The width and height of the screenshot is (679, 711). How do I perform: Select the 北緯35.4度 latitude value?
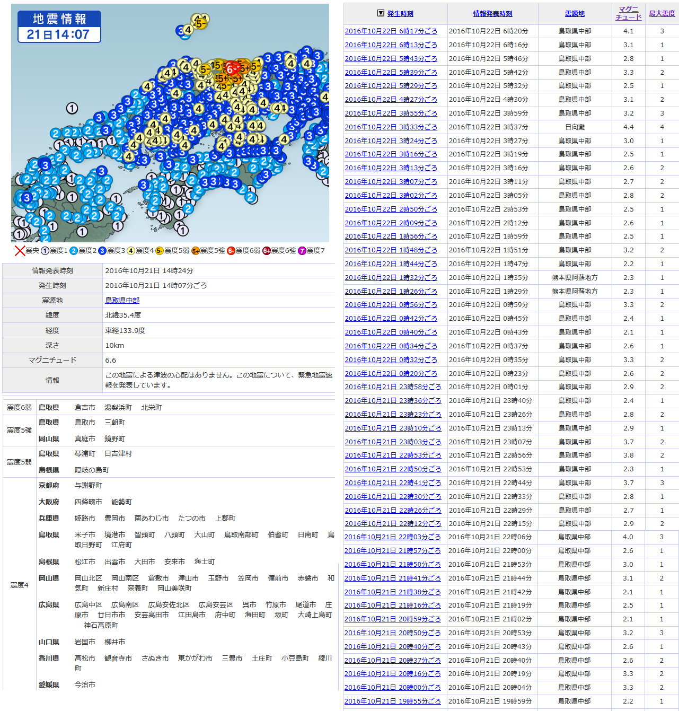tap(123, 315)
